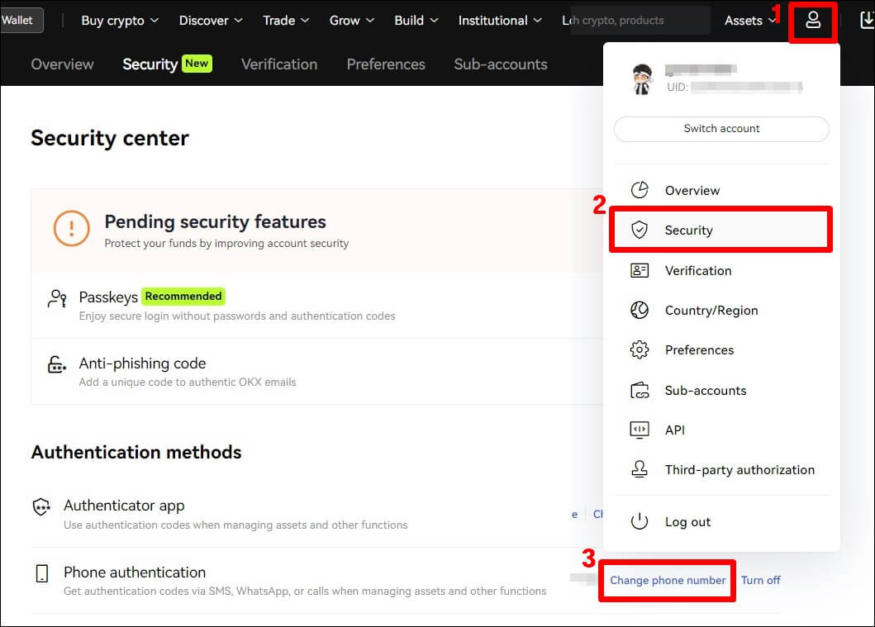Select the Security tab
875x627 pixels.
tap(150, 64)
